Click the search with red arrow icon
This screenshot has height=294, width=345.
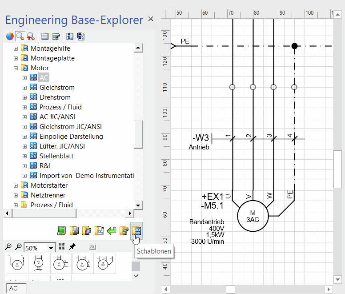pos(31,36)
